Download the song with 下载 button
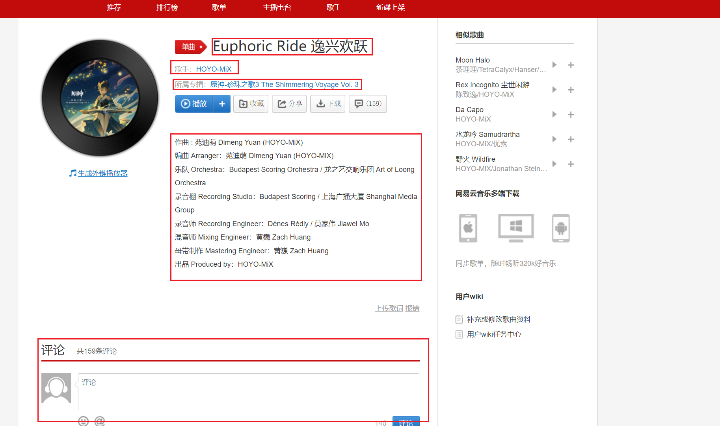The height and width of the screenshot is (426, 720). click(x=327, y=104)
